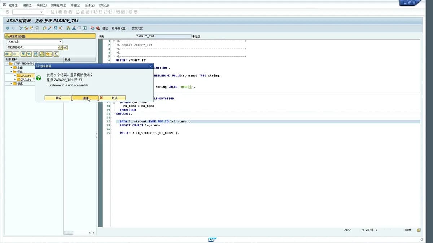Screen dimensions: 433x243
Task: Click the Help question mark icon
Action: 130,12
